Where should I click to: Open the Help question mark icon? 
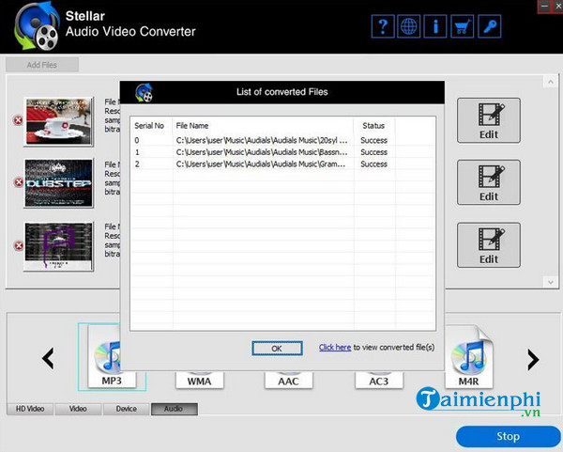click(x=383, y=26)
